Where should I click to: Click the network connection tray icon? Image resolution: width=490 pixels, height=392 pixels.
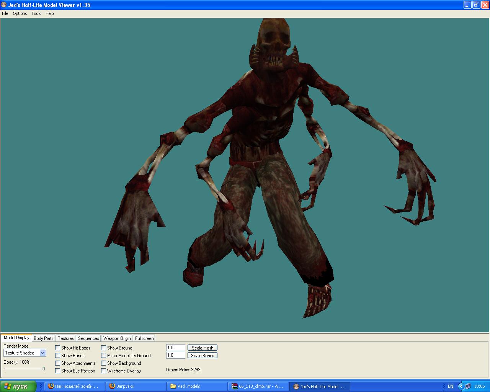pos(468,386)
